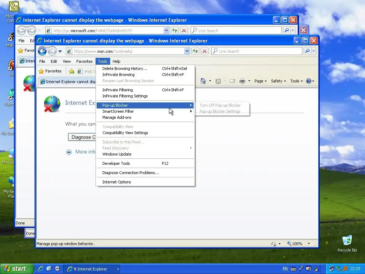
Task: Select Windows Update menu entry
Action: pyautogui.click(x=145, y=154)
